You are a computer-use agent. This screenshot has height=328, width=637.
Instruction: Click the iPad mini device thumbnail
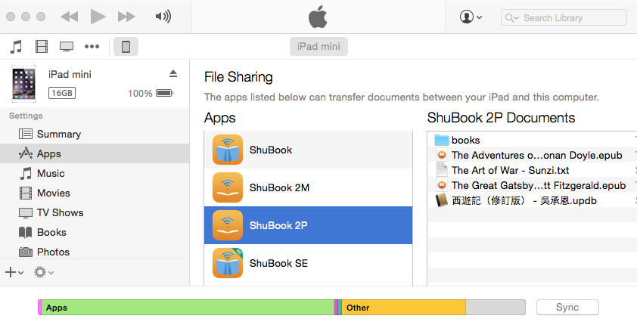[23, 84]
